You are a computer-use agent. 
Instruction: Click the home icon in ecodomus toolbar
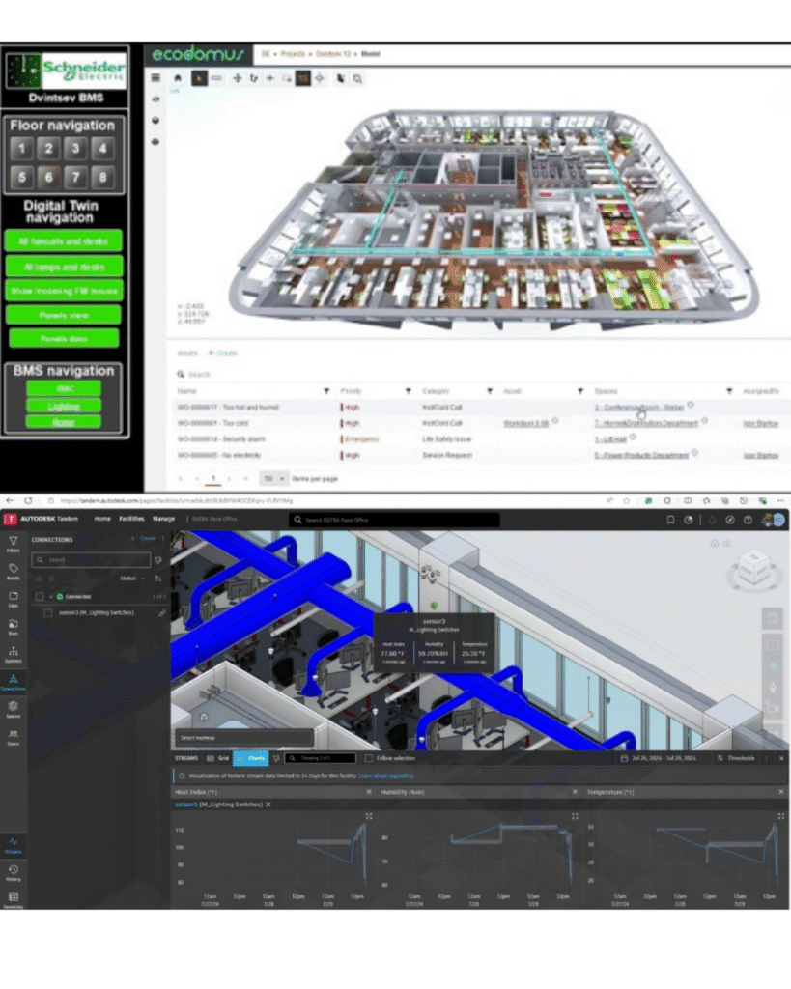[x=178, y=78]
